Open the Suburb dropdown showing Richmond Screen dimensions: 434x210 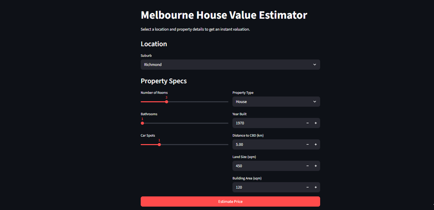pyautogui.click(x=230, y=65)
